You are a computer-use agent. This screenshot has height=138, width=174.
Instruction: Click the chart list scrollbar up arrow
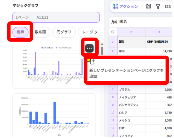tap(102, 44)
